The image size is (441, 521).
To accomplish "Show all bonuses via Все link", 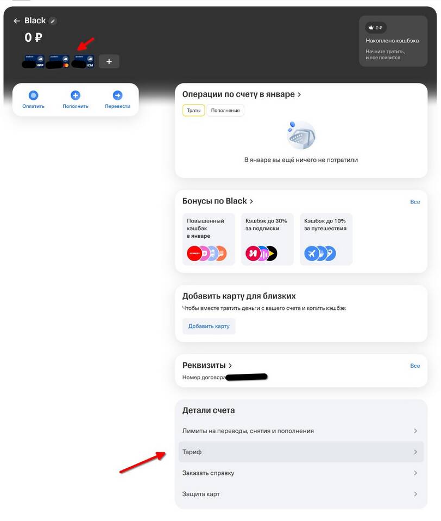I will click(x=415, y=202).
